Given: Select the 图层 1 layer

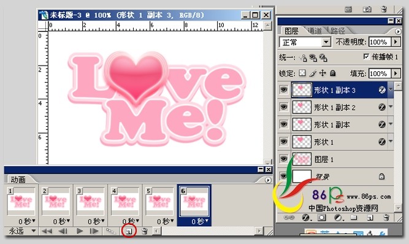Looking at the screenshot, I should (x=335, y=159).
